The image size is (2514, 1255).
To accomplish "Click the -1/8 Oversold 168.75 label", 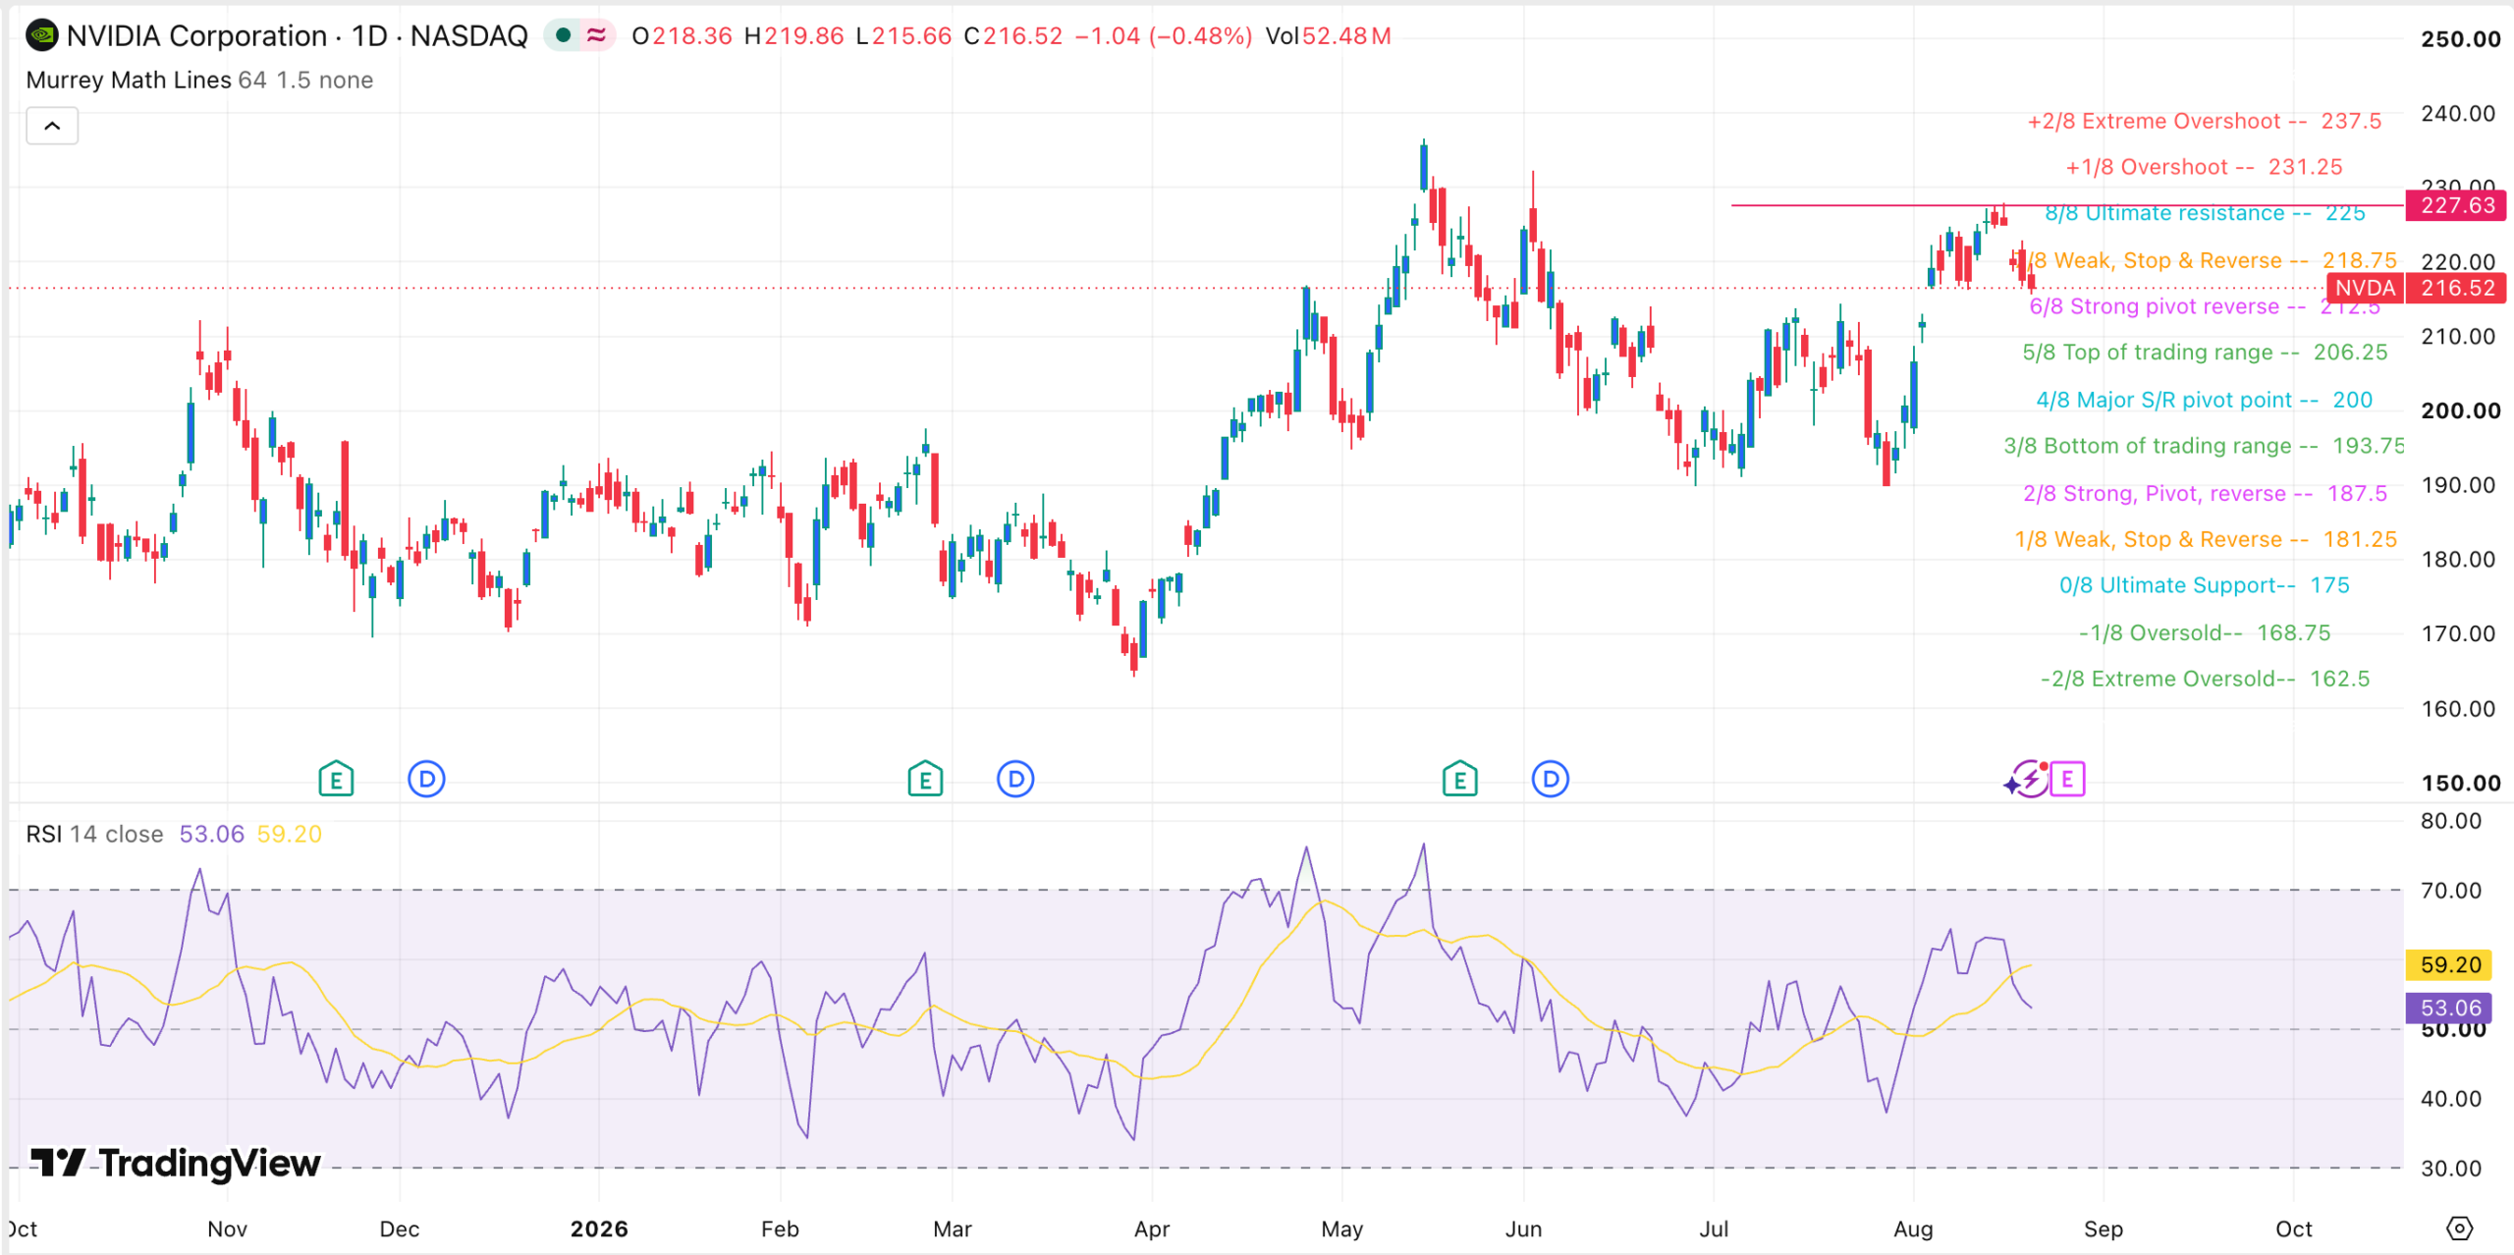I will pos(2205,632).
